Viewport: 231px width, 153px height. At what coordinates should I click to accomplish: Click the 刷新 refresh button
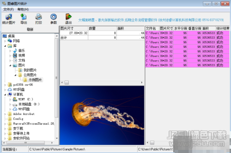click(30, 30)
